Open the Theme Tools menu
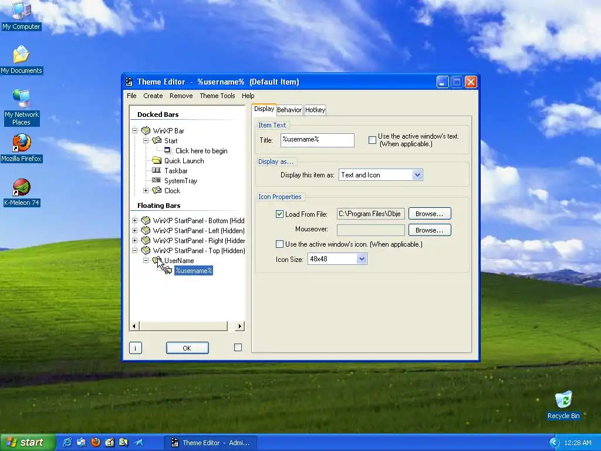The height and width of the screenshot is (451, 601). (x=217, y=96)
